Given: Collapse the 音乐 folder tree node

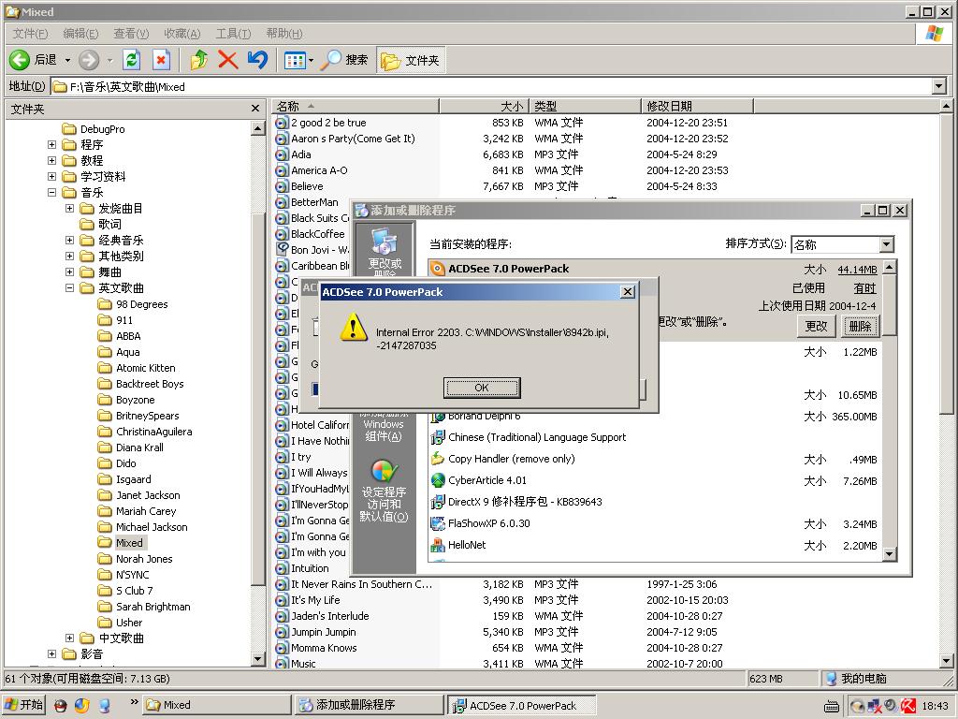Looking at the screenshot, I should pos(52,193).
